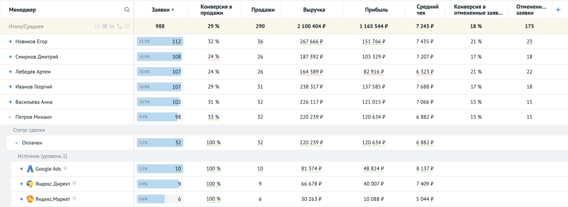Click the Google Ads logo icon
The width and height of the screenshot is (568, 207).
30,169
